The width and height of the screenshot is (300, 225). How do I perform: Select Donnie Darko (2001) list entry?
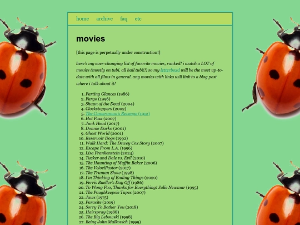[x=106, y=128]
